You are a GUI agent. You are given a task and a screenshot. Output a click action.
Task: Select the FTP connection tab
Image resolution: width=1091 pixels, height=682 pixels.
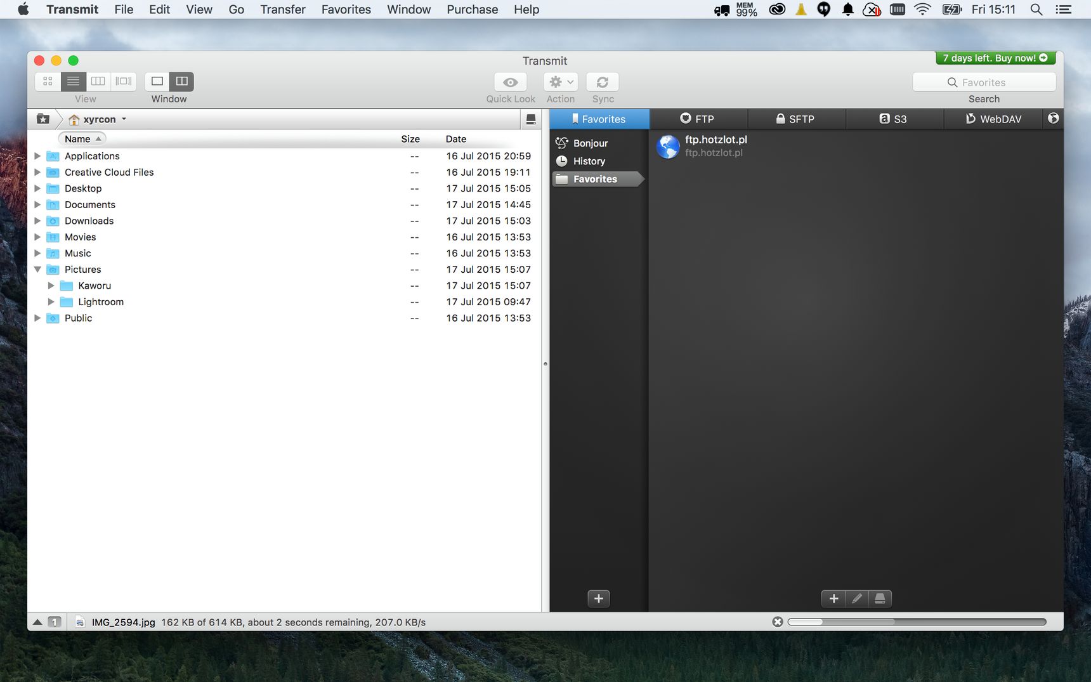coord(698,119)
